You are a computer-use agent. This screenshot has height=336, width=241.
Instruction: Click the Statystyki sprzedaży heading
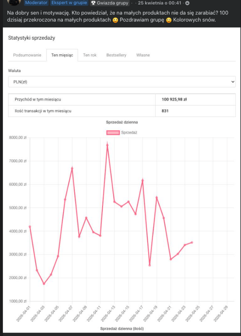click(32, 38)
